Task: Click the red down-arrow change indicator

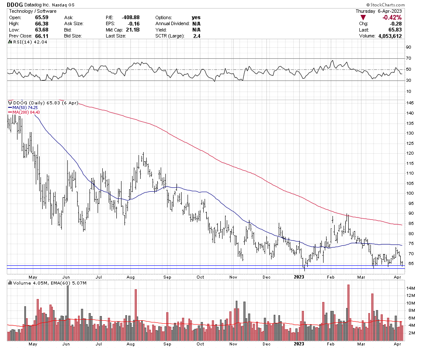Action: 363,17
